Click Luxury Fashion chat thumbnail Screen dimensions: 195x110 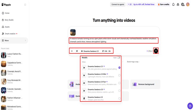pos(4,55)
